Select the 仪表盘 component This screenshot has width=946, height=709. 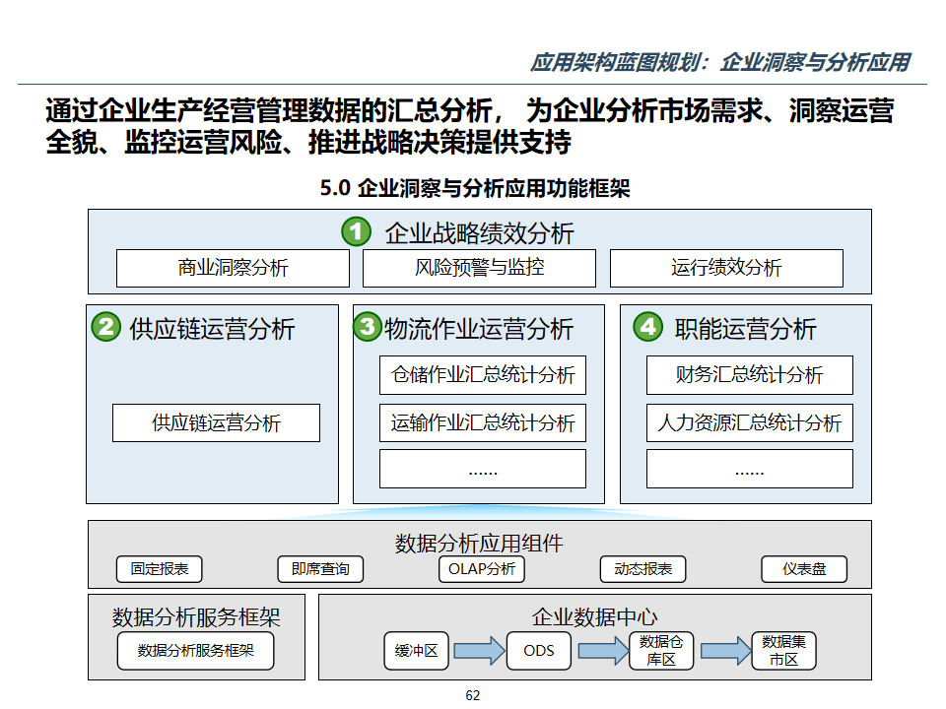[804, 569]
